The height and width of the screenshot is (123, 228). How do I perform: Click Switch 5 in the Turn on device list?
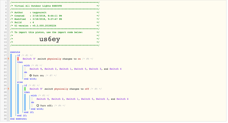tap(80, 69)
